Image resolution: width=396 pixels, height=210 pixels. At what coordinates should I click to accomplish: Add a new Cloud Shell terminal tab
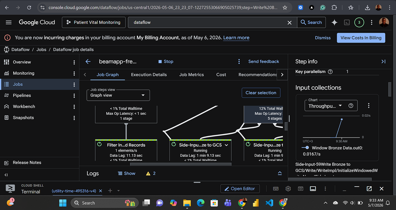(x=110, y=191)
